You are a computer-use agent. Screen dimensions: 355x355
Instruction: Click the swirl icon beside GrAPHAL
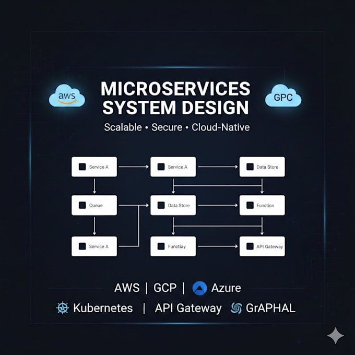click(x=236, y=308)
